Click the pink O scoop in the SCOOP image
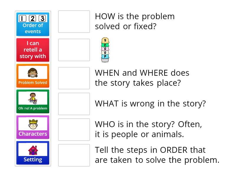This screenshot has width=236, height=177. click(105, 49)
